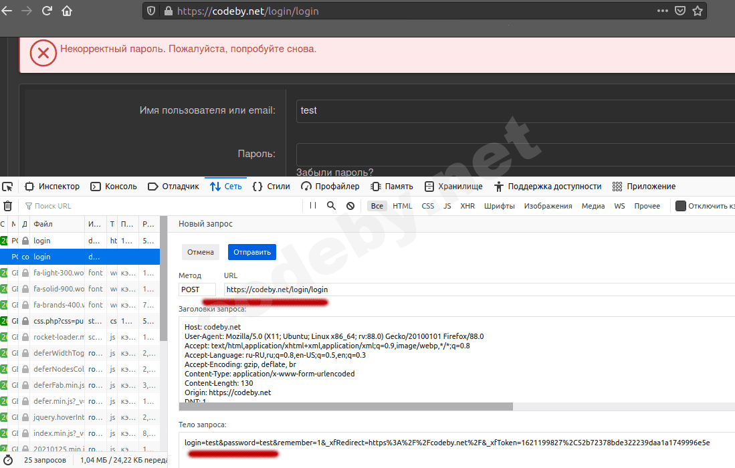
Task: Start performance analysis stopwatch
Action: [8, 460]
